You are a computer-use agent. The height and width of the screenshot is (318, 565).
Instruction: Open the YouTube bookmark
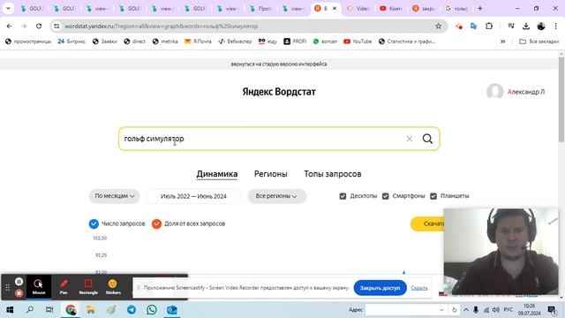[358, 42]
